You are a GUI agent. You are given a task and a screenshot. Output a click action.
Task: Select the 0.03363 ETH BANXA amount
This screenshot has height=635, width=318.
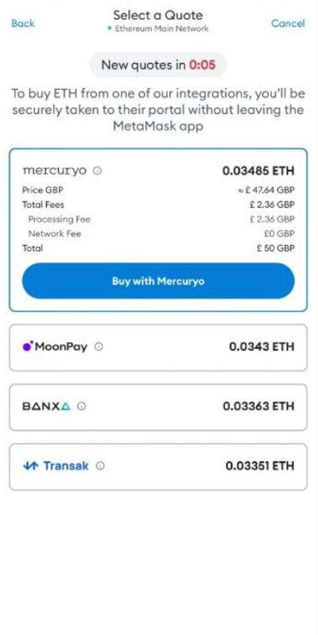click(x=258, y=406)
